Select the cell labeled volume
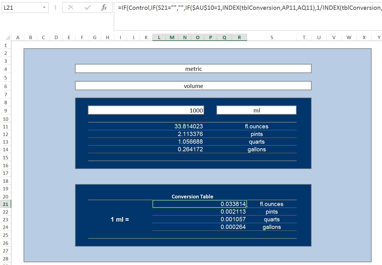Image resolution: width=382 pixels, height=265 pixels. (193, 86)
